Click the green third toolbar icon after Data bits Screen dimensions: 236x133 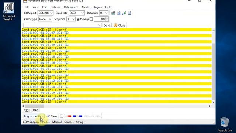click(x=124, y=13)
